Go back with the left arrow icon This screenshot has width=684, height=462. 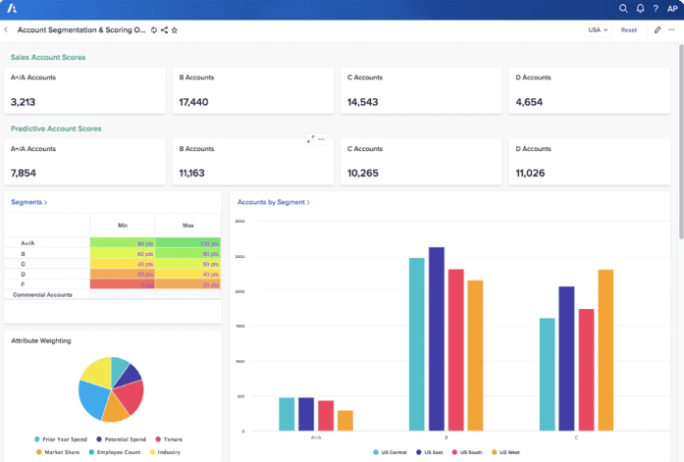pos(6,29)
